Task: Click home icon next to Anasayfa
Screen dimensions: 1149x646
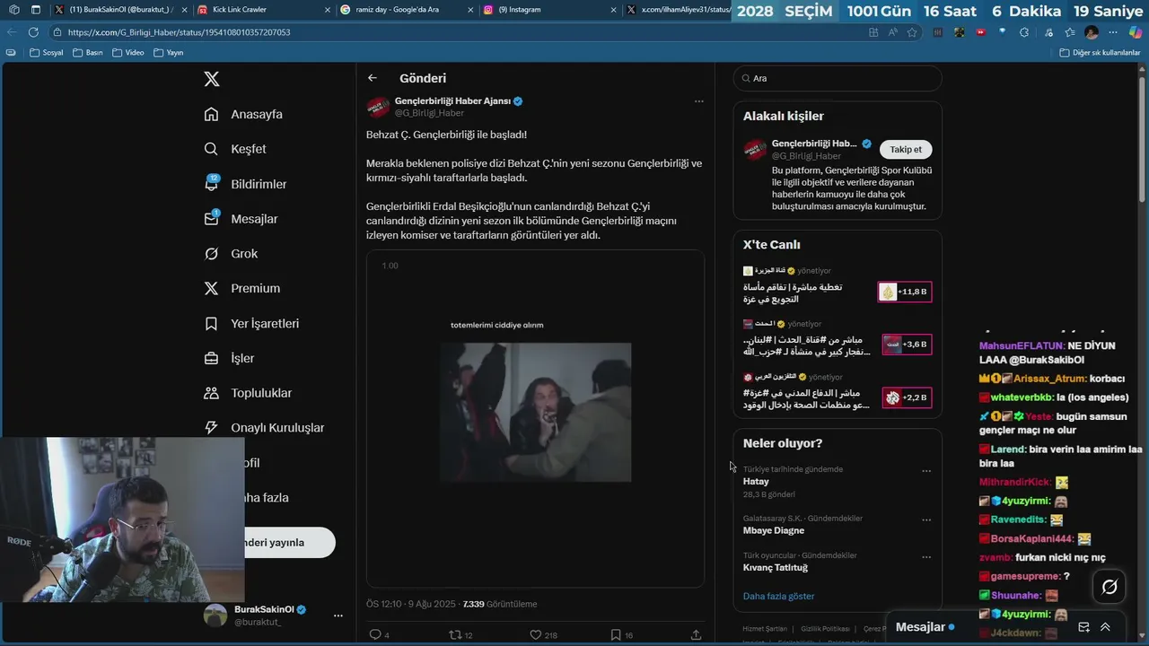Action: click(211, 114)
